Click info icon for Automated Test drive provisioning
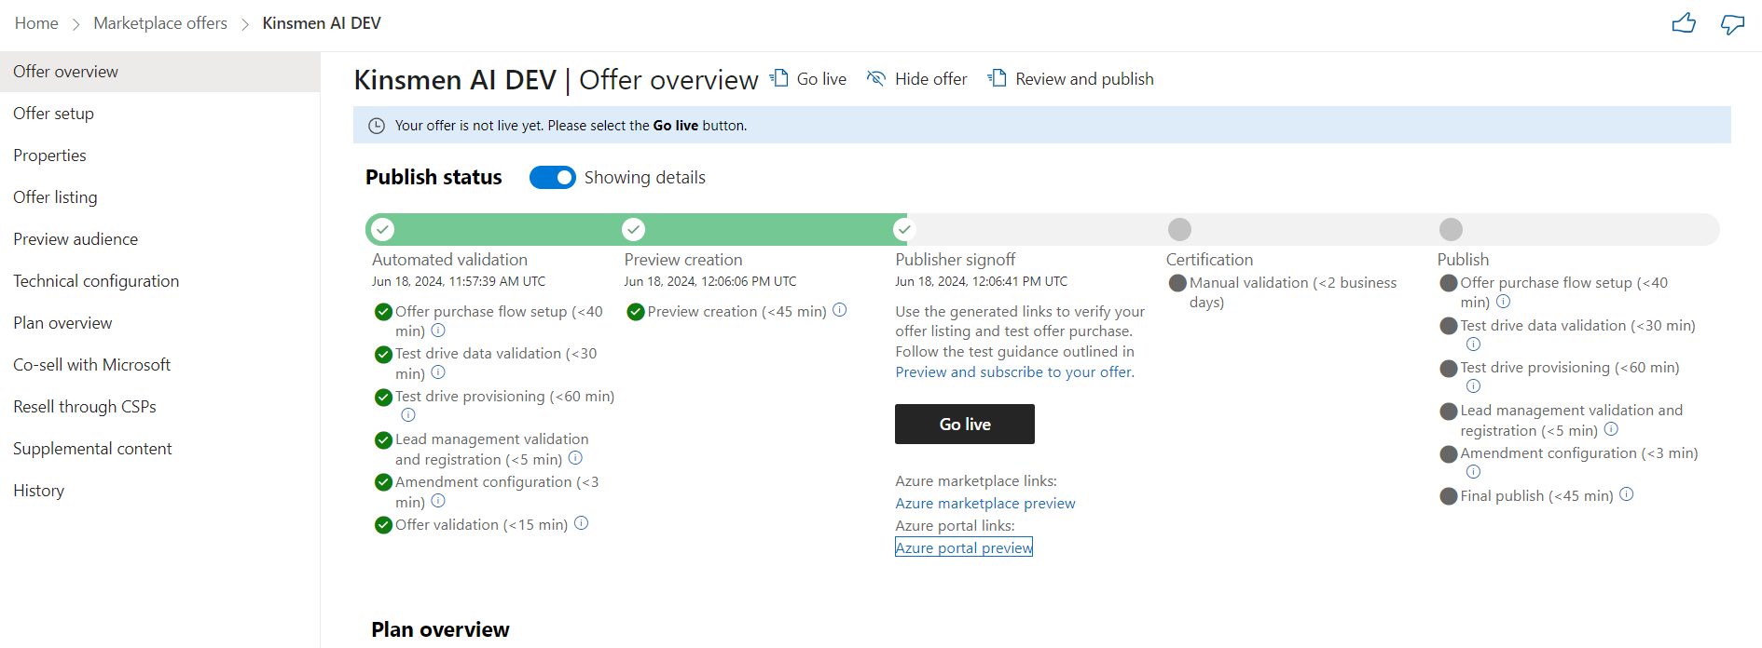Image resolution: width=1762 pixels, height=648 pixels. point(408,415)
